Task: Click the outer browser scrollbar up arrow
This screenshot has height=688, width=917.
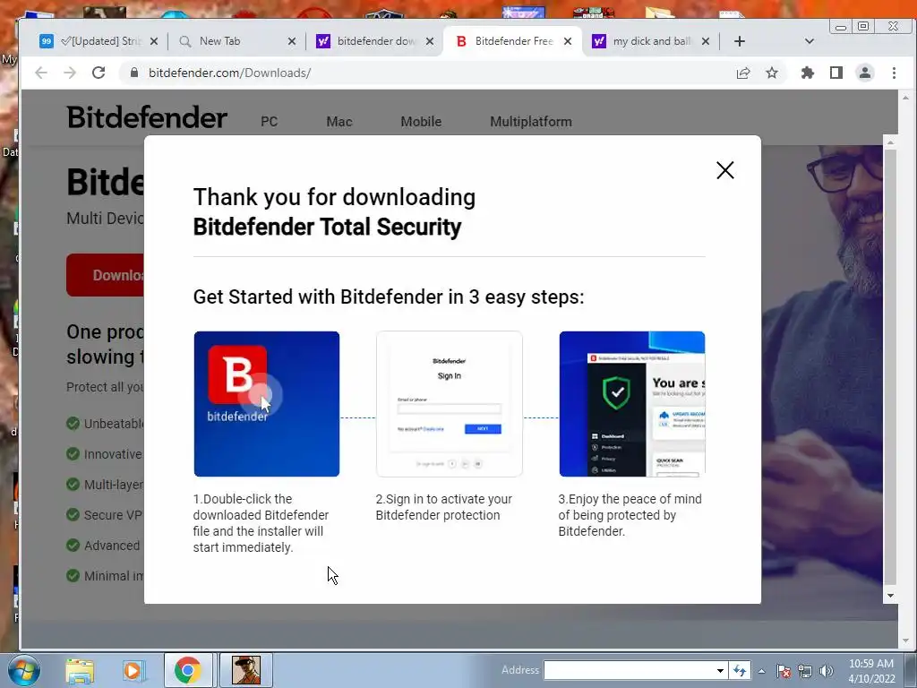Action: (x=906, y=97)
